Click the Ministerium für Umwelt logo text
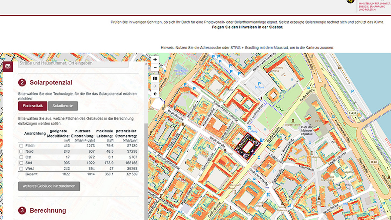This screenshot has height=220, width=391. click(x=374, y=7)
